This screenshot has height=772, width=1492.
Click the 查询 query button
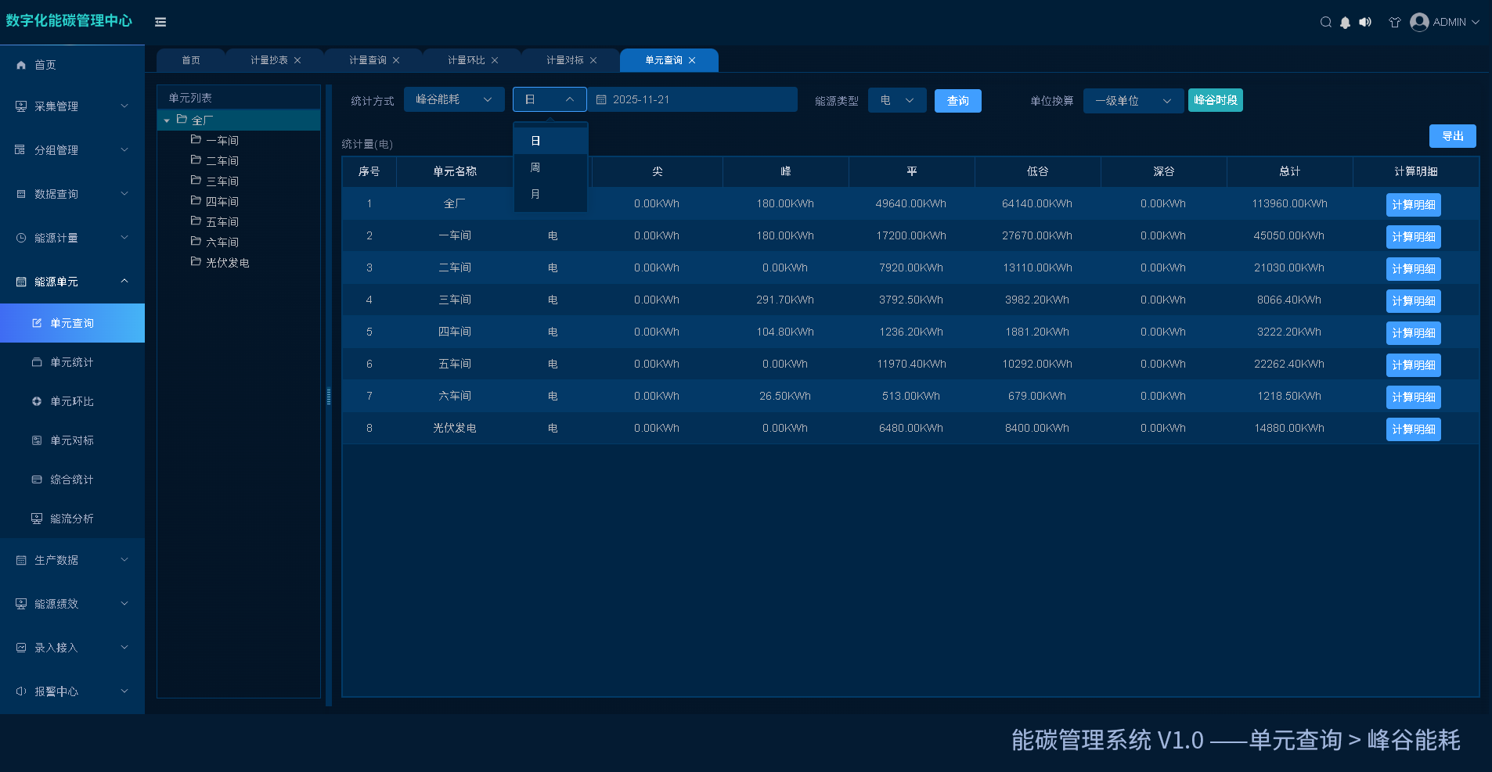coord(958,101)
